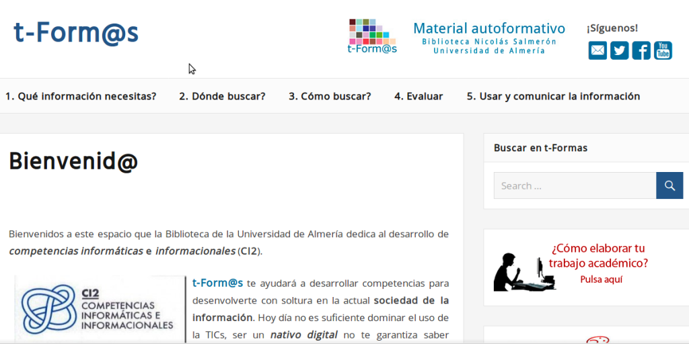Click the t-Form@s site title

point(76,32)
